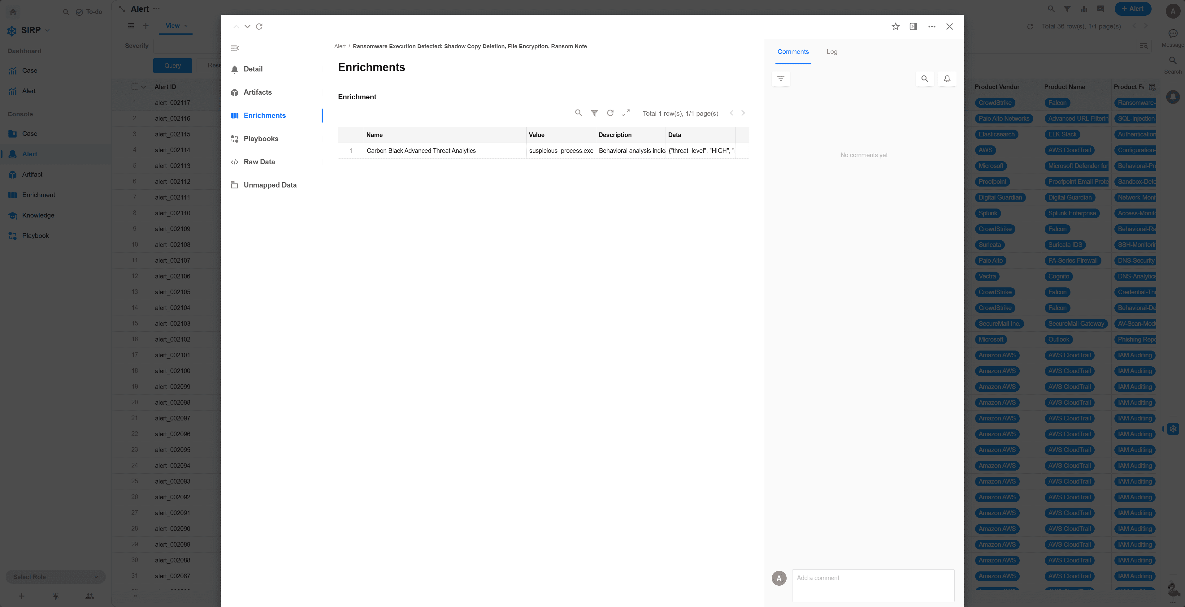1185x607 pixels.
Task: Search the comments
Action: click(925, 79)
